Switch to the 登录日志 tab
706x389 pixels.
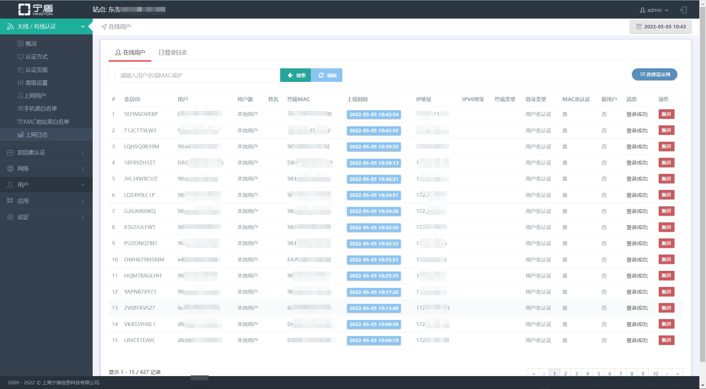(x=173, y=52)
